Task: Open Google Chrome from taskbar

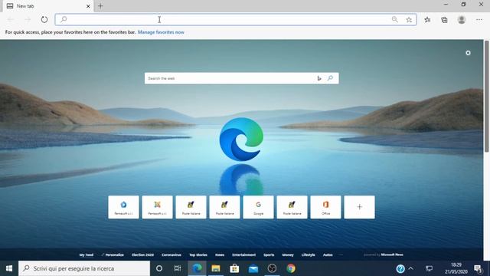Action: pyautogui.click(x=291, y=268)
